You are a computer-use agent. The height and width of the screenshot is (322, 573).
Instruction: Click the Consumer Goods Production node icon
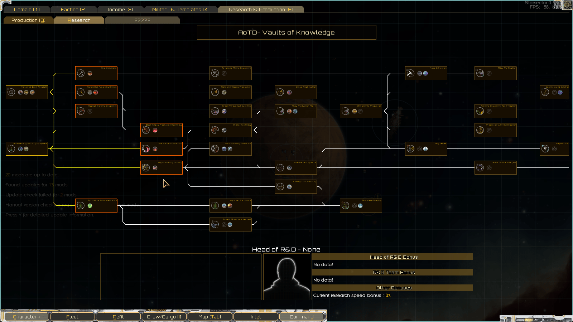(x=215, y=92)
